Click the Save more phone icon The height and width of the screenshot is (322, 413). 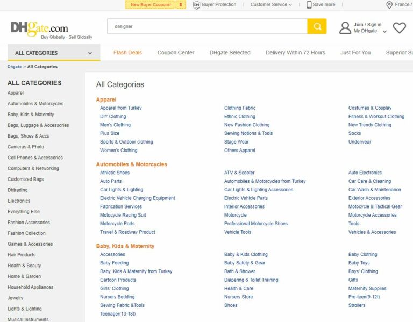(x=309, y=5)
